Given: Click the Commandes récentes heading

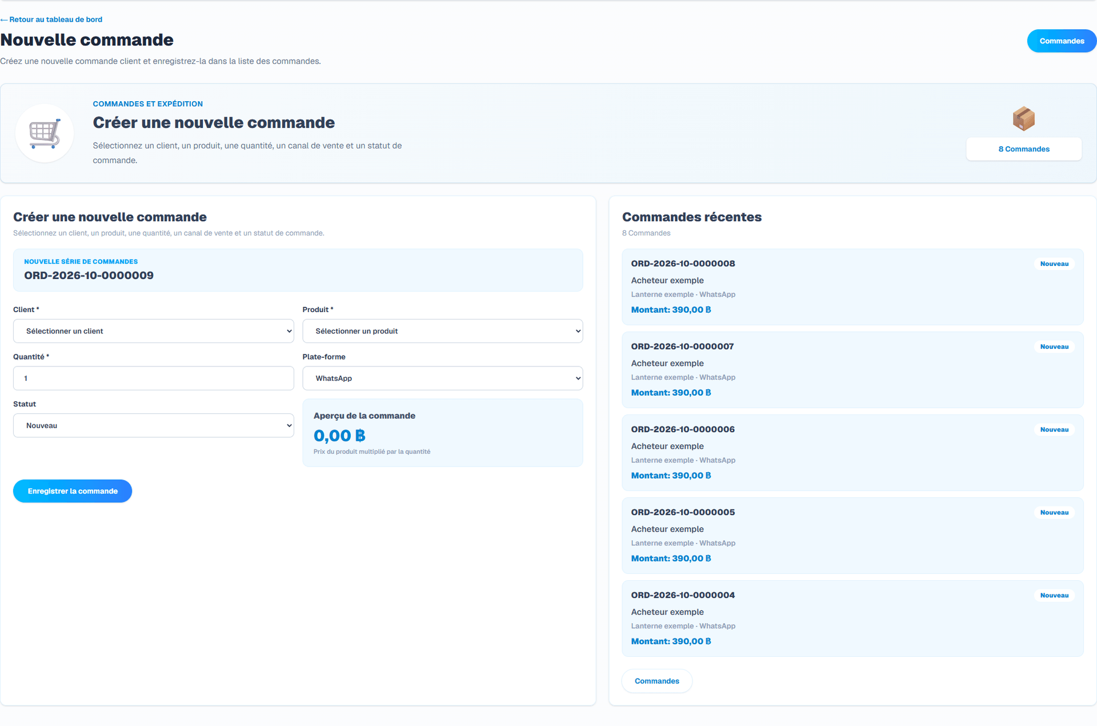Looking at the screenshot, I should (691, 217).
